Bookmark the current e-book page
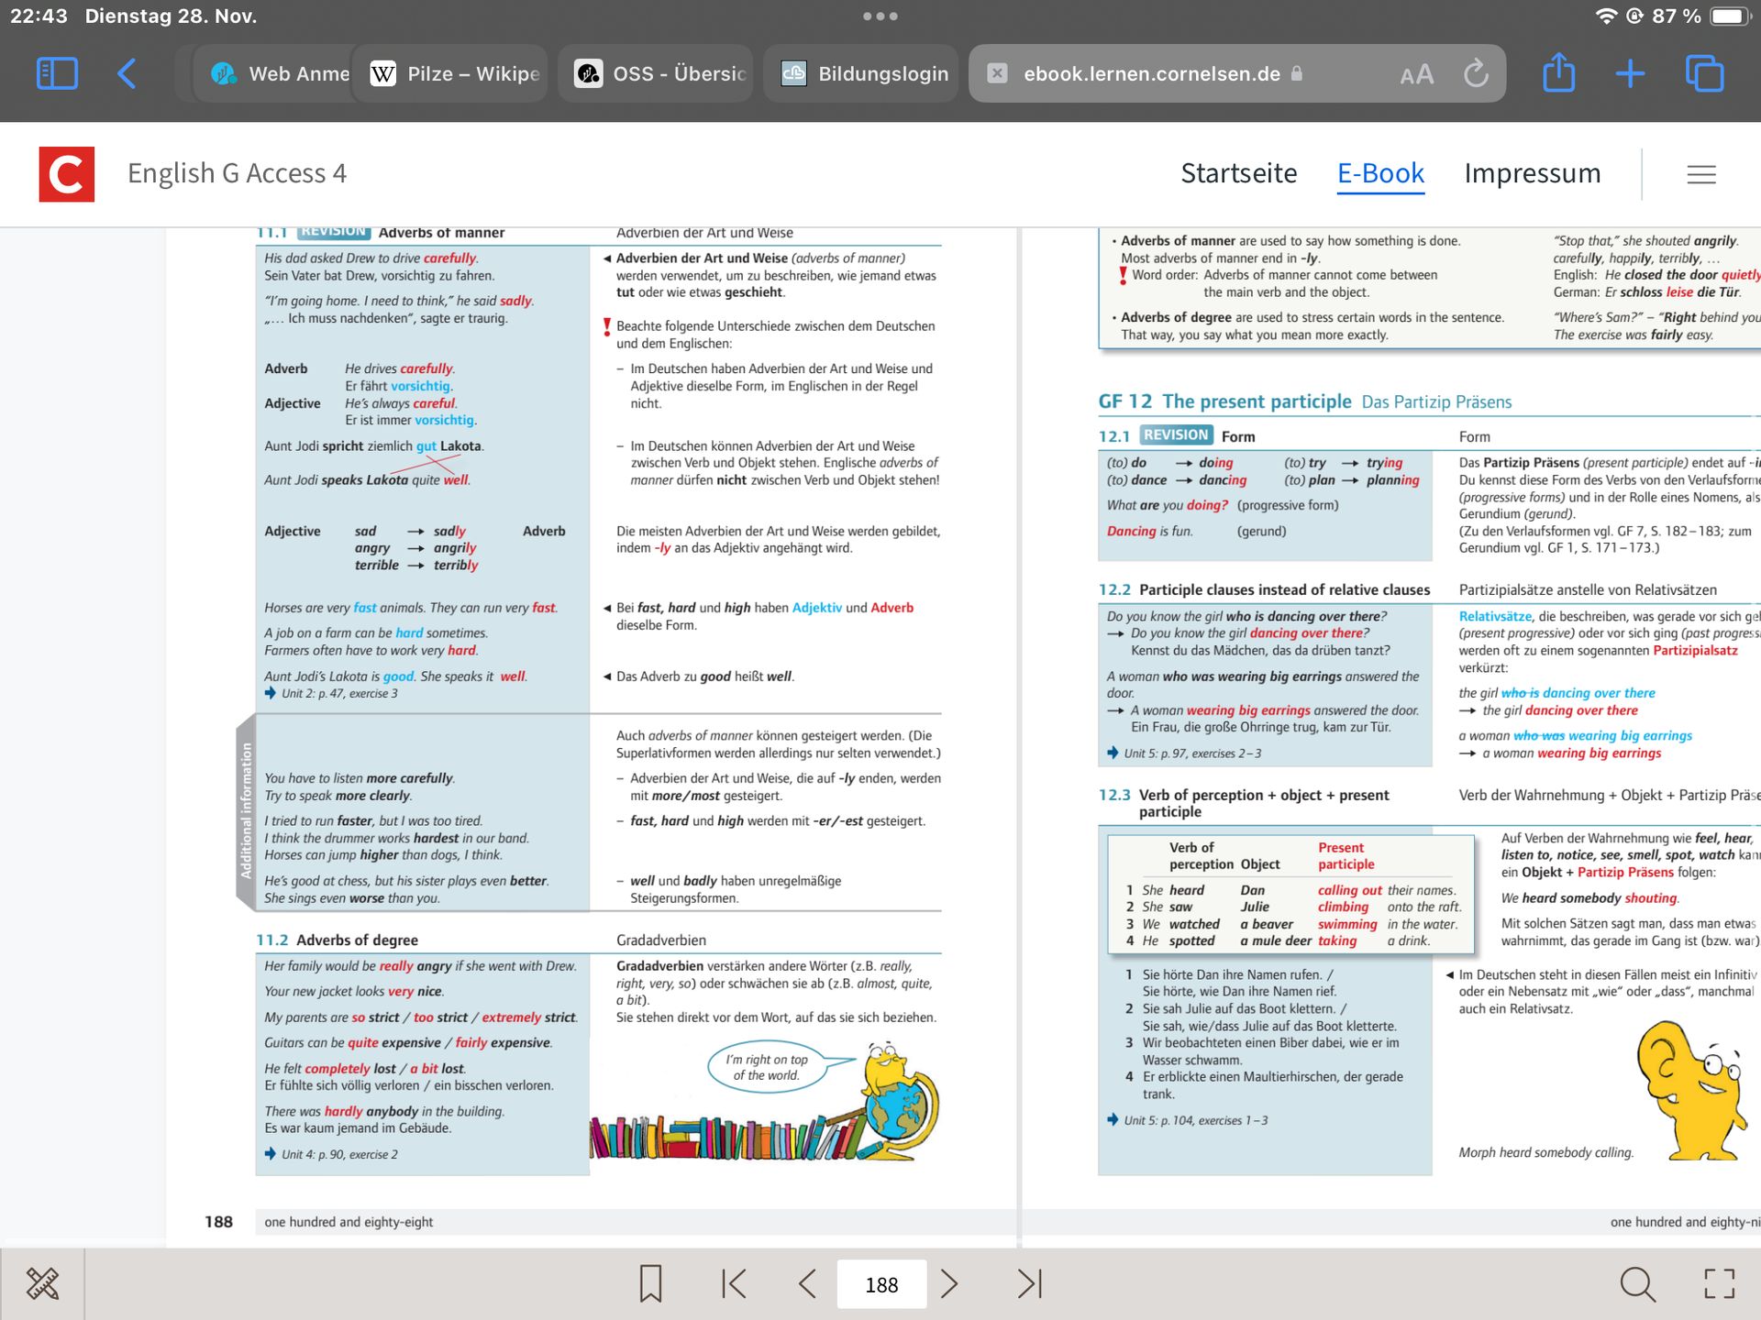 [650, 1283]
